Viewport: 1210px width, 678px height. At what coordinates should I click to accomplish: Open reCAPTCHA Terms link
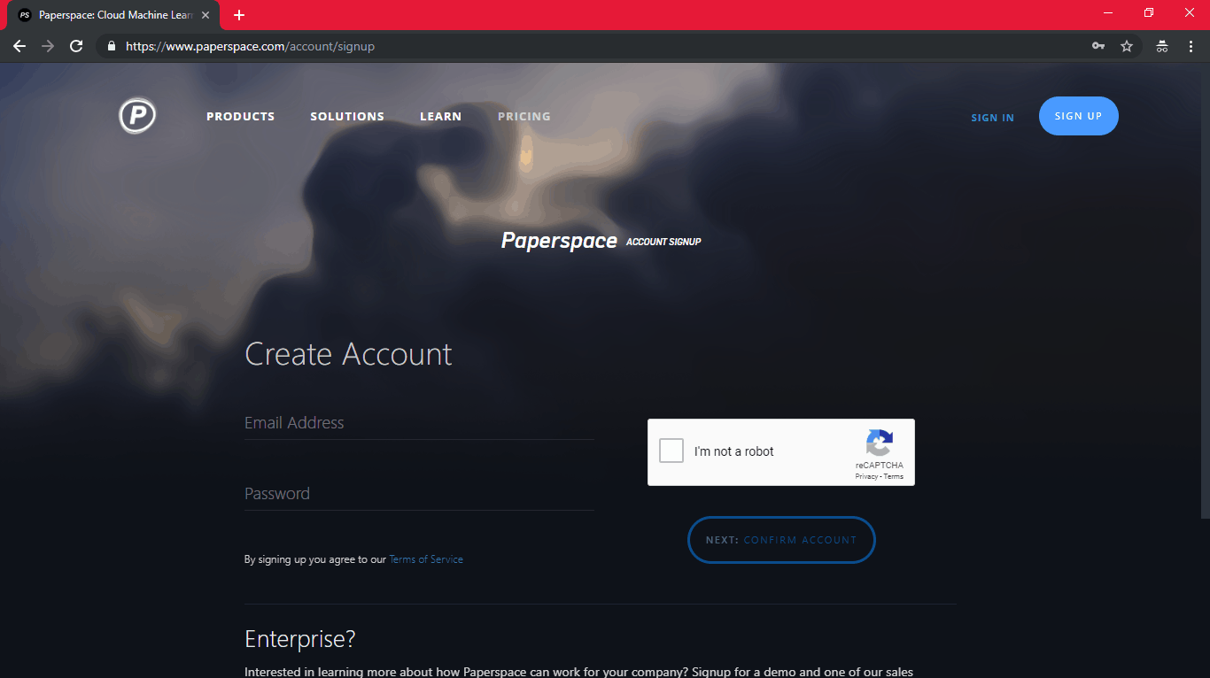894,476
